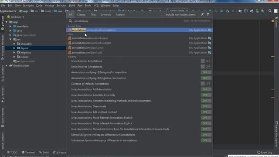Switch to the Symbols tab
This screenshot has height=157, width=279.
pos(106,14)
